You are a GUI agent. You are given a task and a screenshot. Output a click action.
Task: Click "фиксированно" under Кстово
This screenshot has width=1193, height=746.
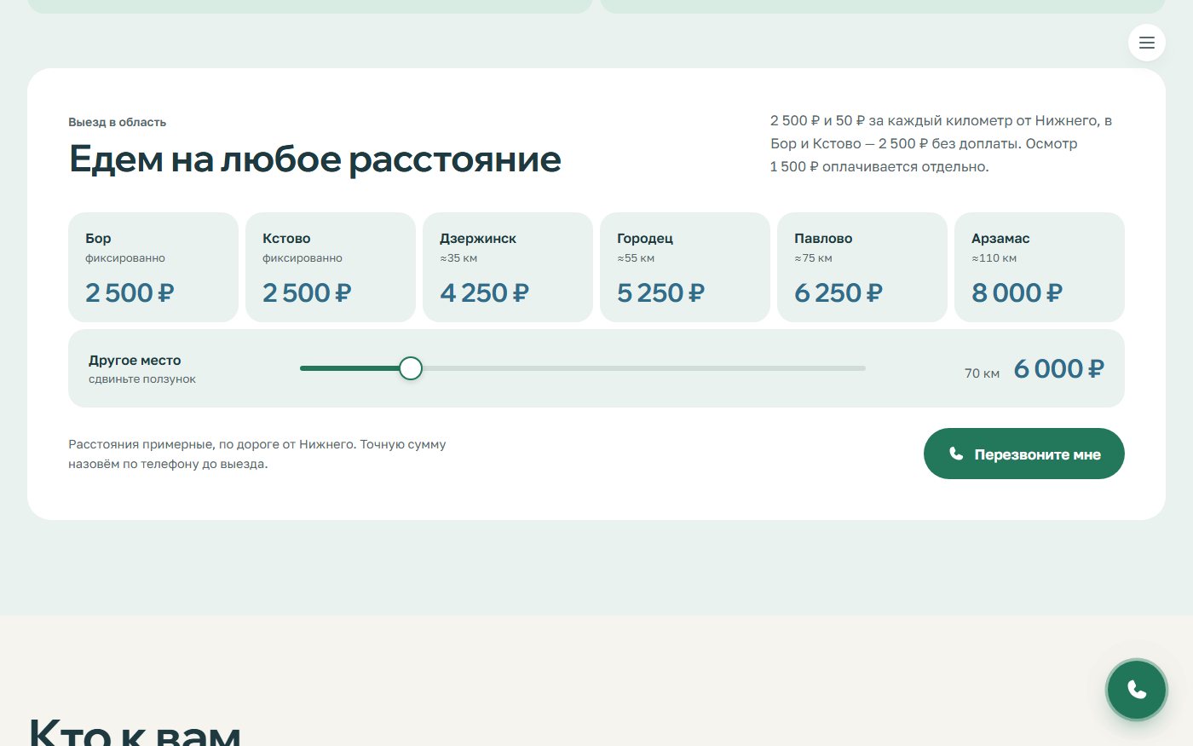[x=303, y=258]
